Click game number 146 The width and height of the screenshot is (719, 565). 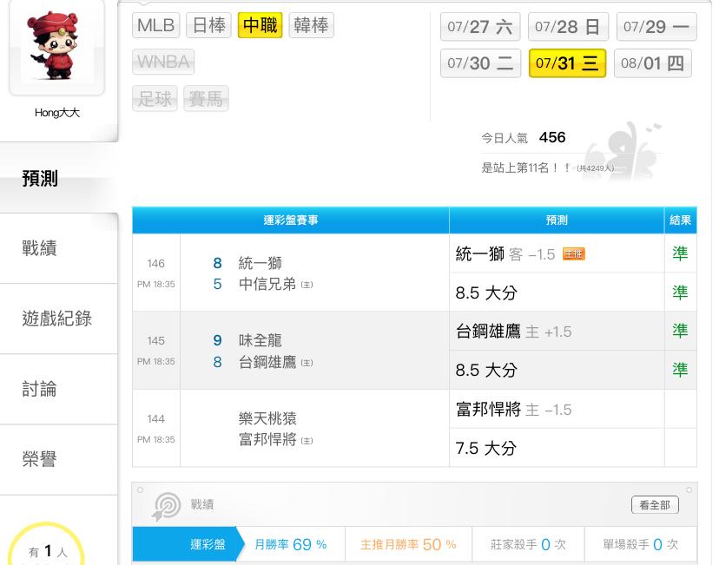(156, 264)
